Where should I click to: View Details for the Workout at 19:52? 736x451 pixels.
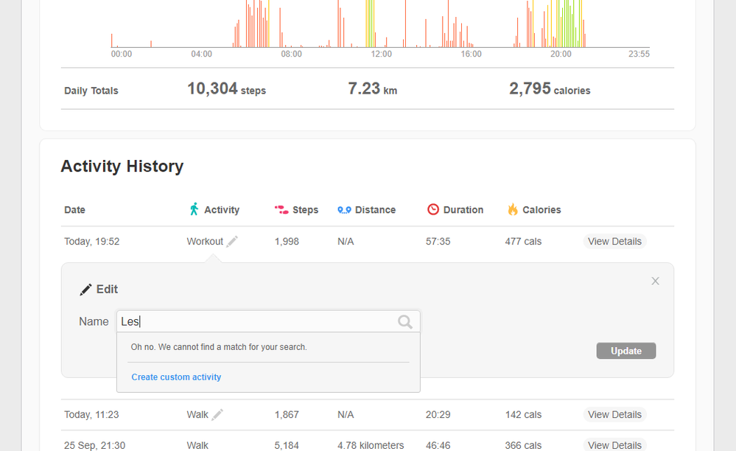(x=614, y=242)
